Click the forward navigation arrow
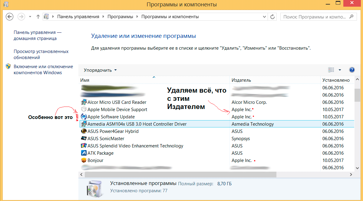 click(x=21, y=17)
